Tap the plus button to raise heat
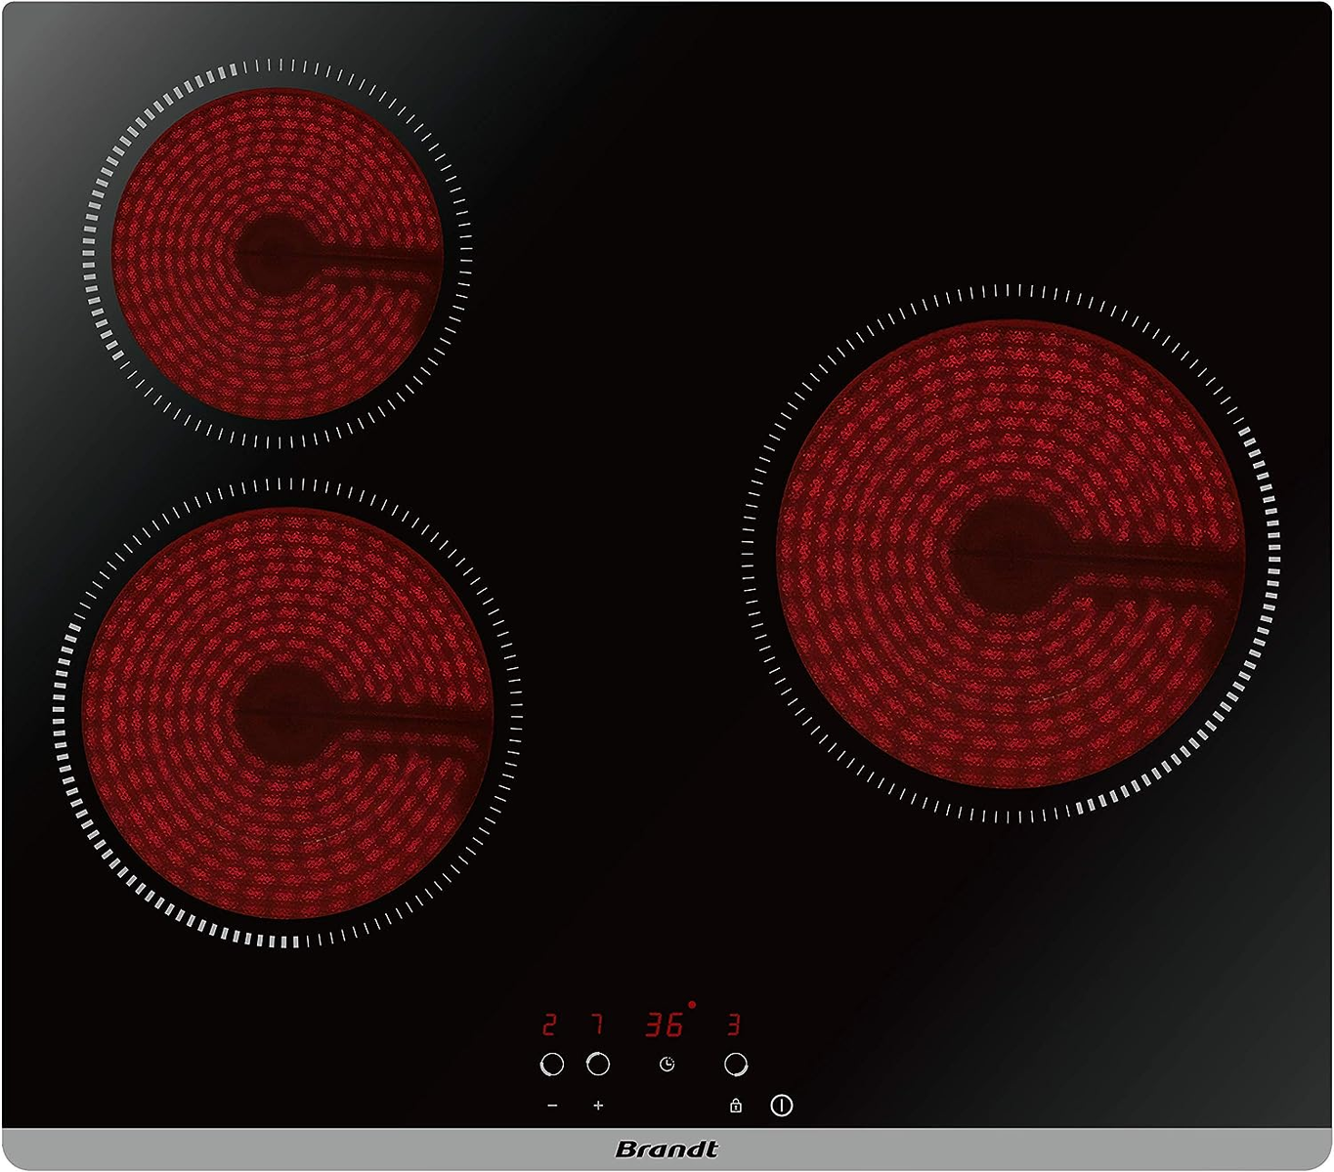Screen dimensions: 1334x1172 tap(598, 1106)
